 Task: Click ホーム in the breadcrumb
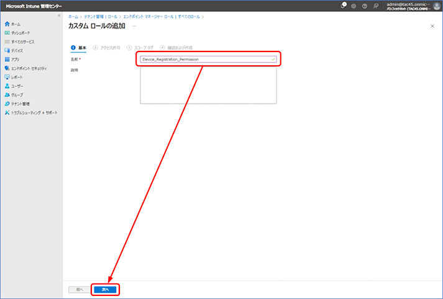pyautogui.click(x=73, y=17)
